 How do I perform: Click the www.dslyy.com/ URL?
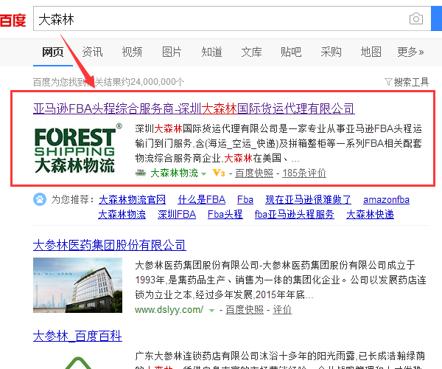169,310
